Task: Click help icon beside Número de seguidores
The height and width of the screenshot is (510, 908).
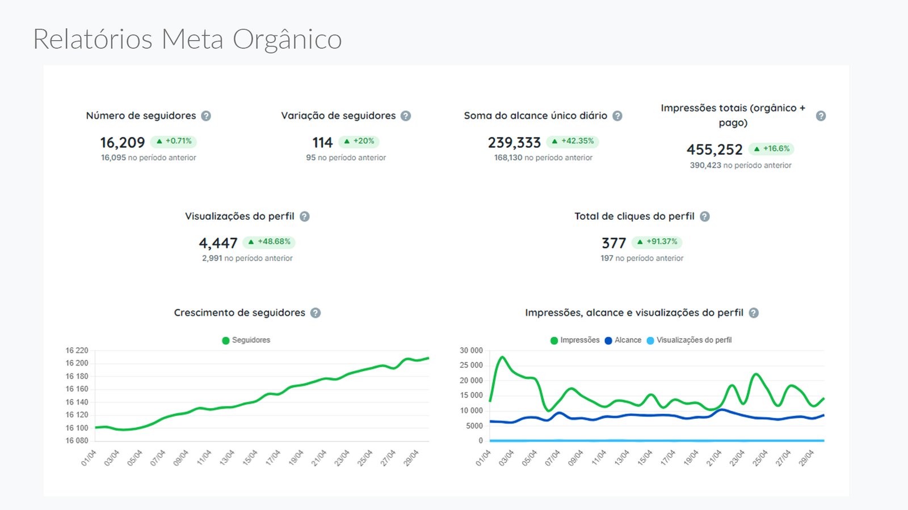Action: (206, 116)
